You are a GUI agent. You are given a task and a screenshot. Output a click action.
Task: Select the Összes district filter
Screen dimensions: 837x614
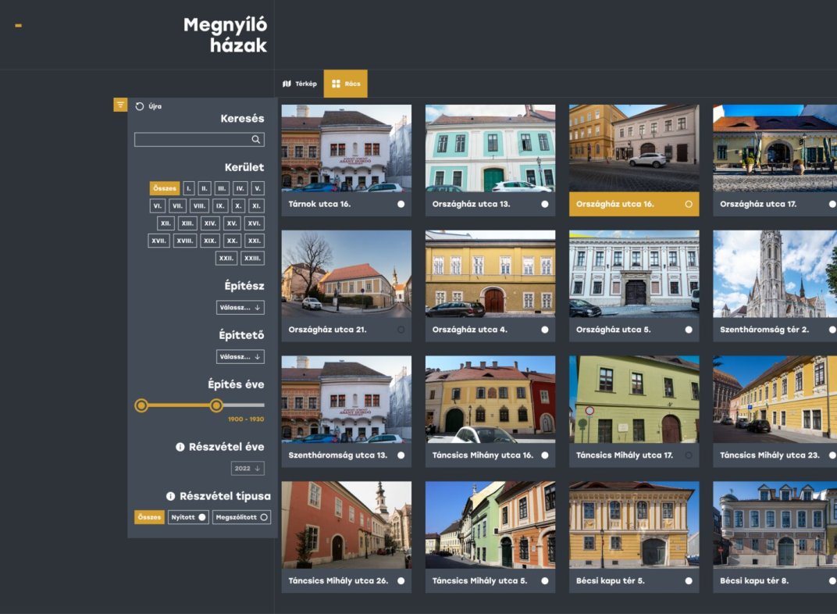tap(165, 188)
